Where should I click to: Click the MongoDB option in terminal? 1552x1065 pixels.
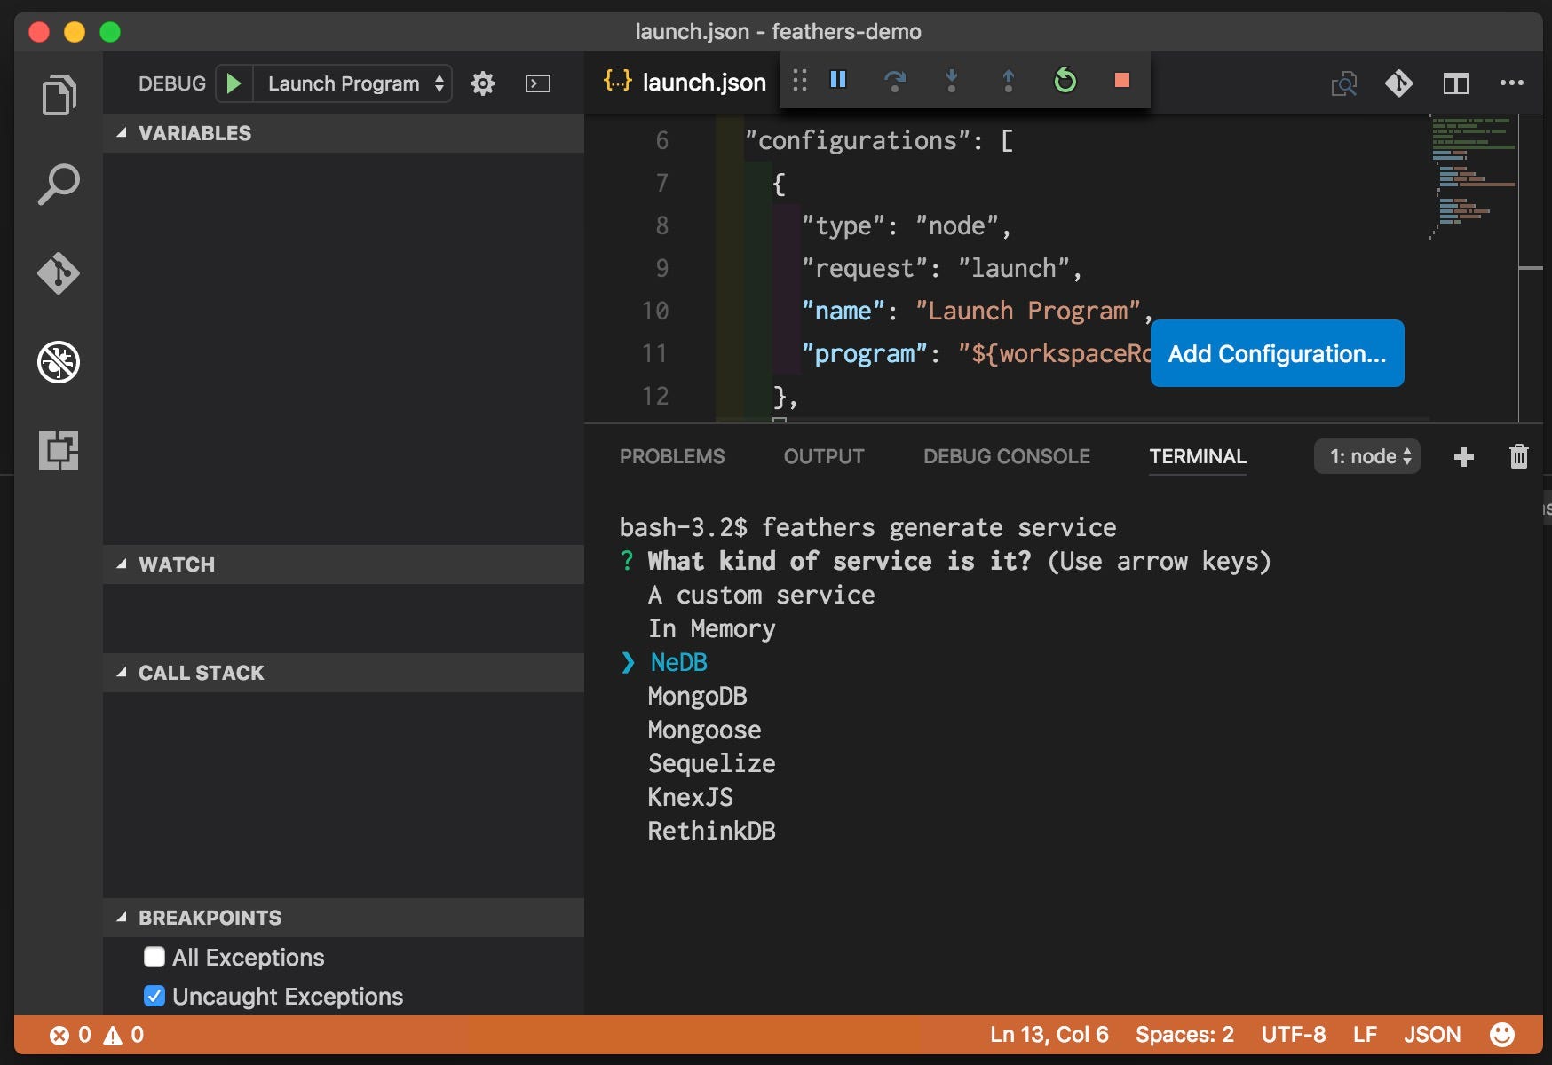click(697, 696)
